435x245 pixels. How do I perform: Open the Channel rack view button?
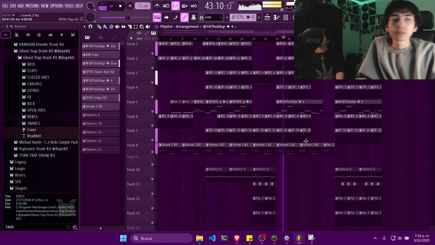pyautogui.click(x=286, y=17)
